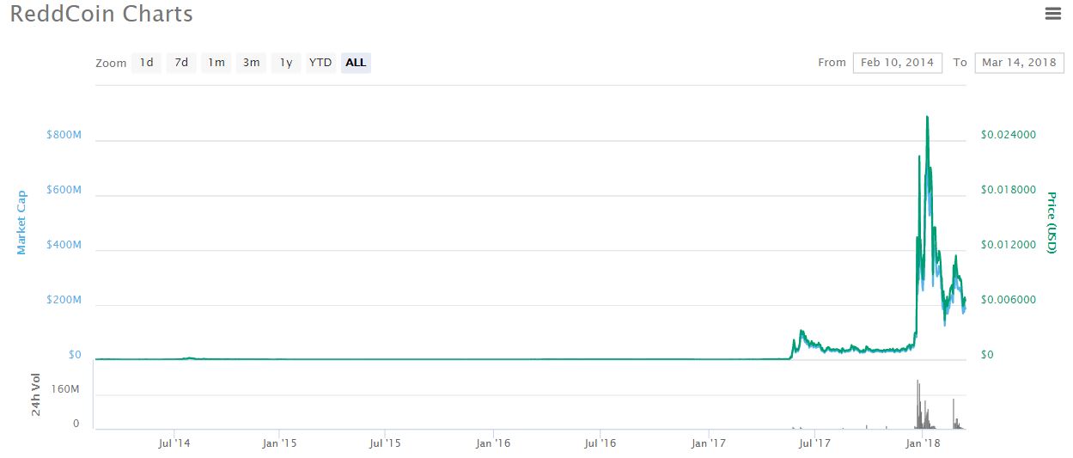Click the Market Cap axis title

22,223
